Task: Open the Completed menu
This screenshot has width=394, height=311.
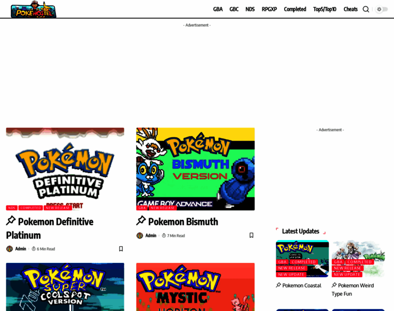Action: (x=295, y=9)
